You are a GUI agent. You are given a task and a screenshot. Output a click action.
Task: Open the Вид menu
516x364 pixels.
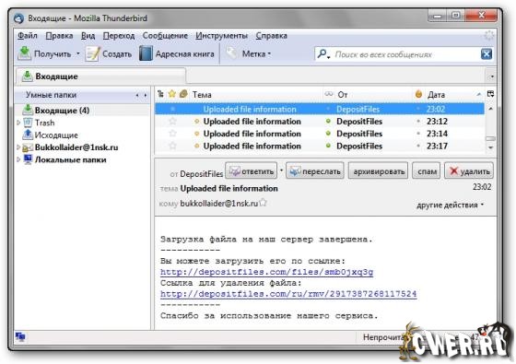pos(88,36)
